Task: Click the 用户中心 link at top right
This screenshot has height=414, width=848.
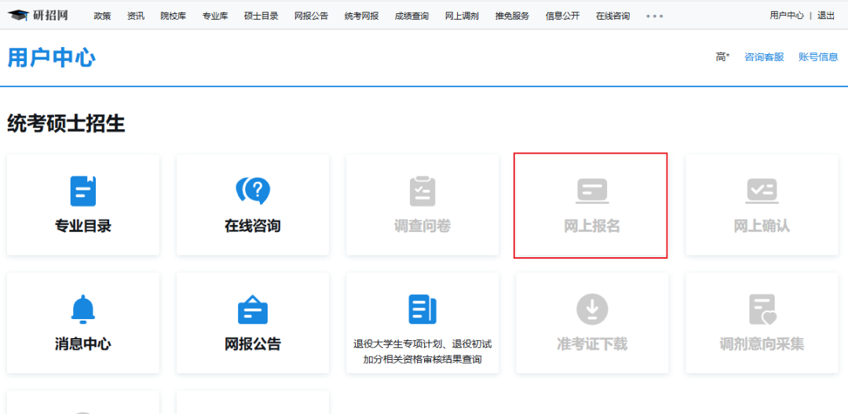Action: click(x=787, y=15)
